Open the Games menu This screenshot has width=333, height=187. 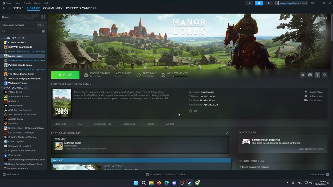pyautogui.click(x=38, y=3)
